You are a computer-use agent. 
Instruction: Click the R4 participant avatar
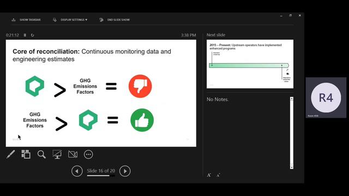pyautogui.click(x=326, y=98)
